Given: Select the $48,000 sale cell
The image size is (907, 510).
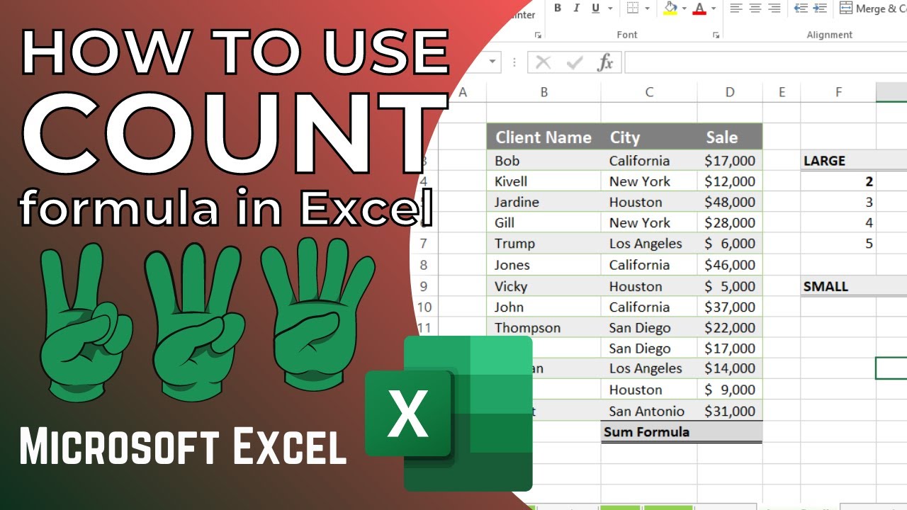Looking at the screenshot, I should 730,202.
